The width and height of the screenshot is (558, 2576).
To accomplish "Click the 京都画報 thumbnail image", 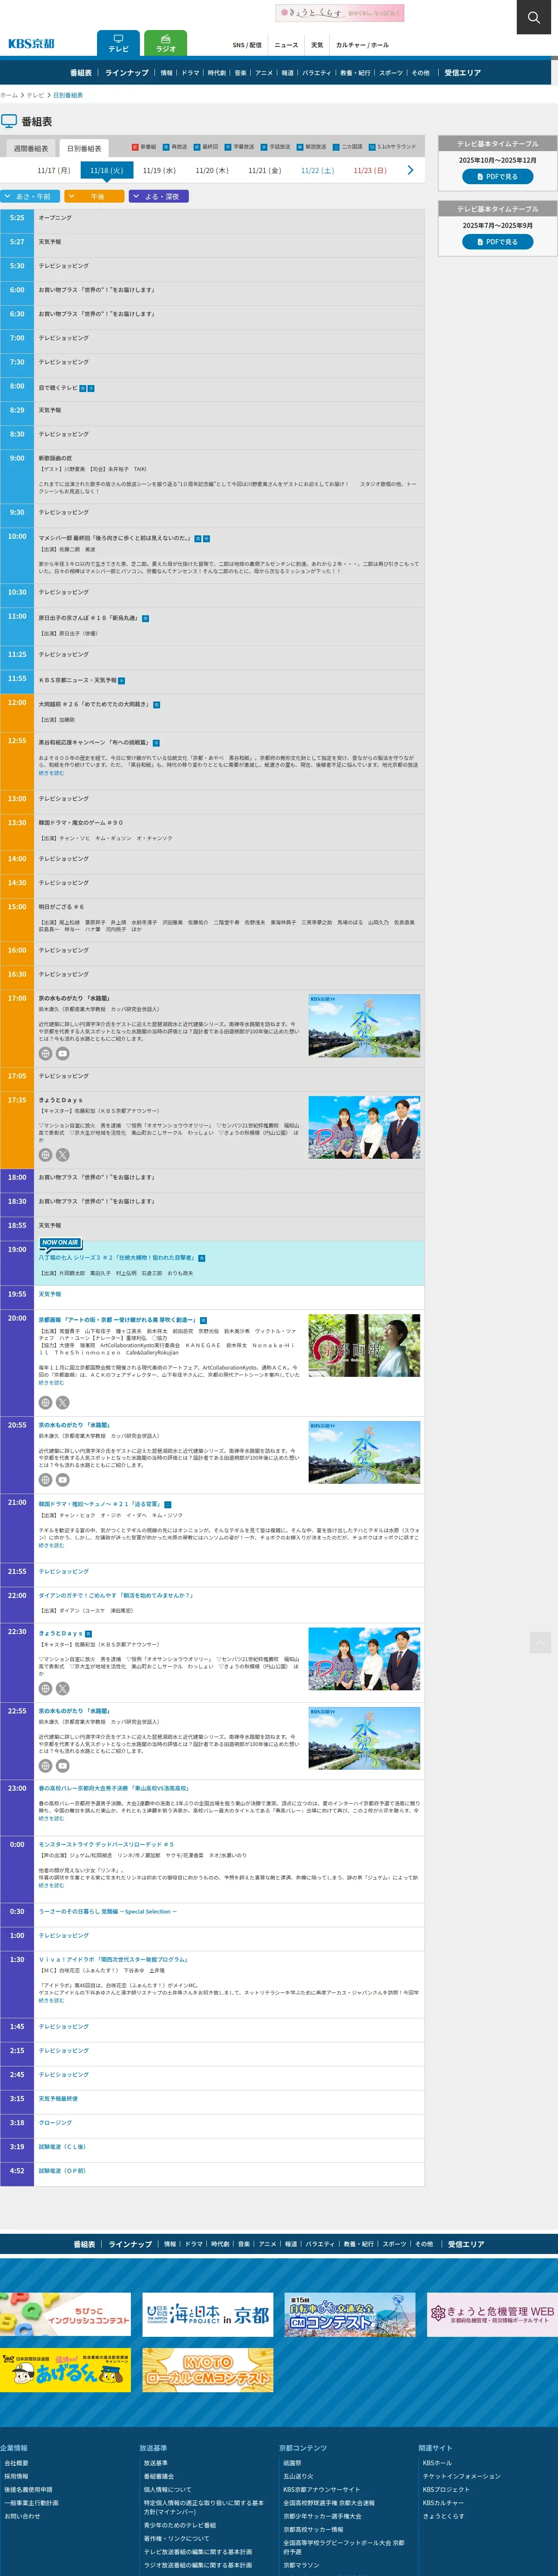I will pos(364,1345).
